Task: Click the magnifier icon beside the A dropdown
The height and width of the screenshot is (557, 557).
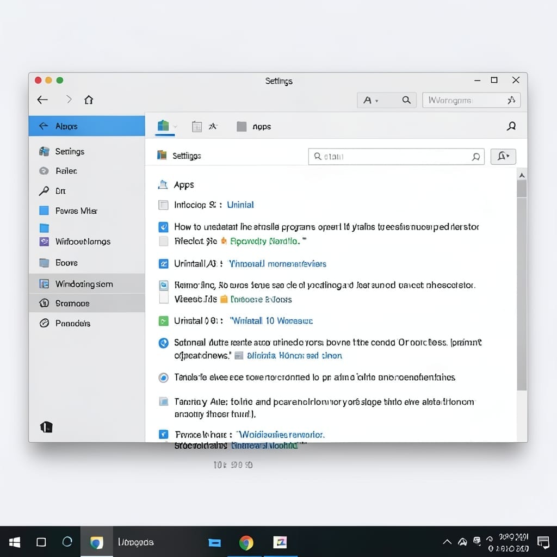Action: click(406, 100)
